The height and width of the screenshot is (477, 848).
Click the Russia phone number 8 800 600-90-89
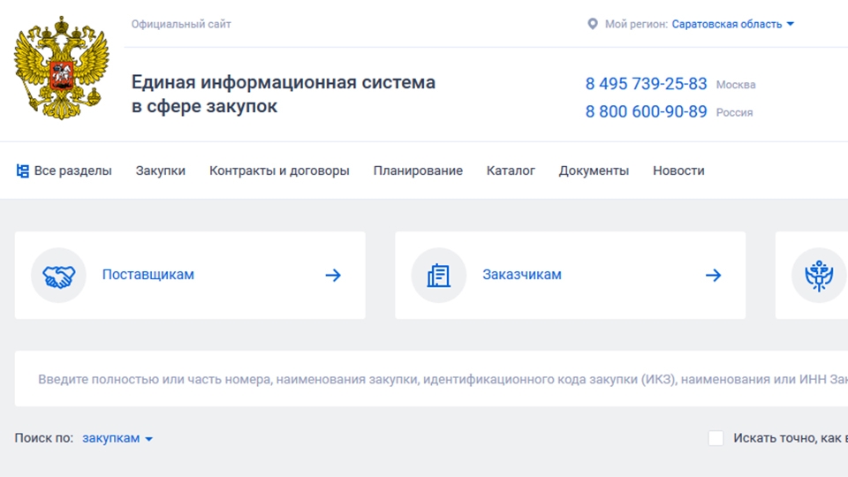(x=647, y=111)
